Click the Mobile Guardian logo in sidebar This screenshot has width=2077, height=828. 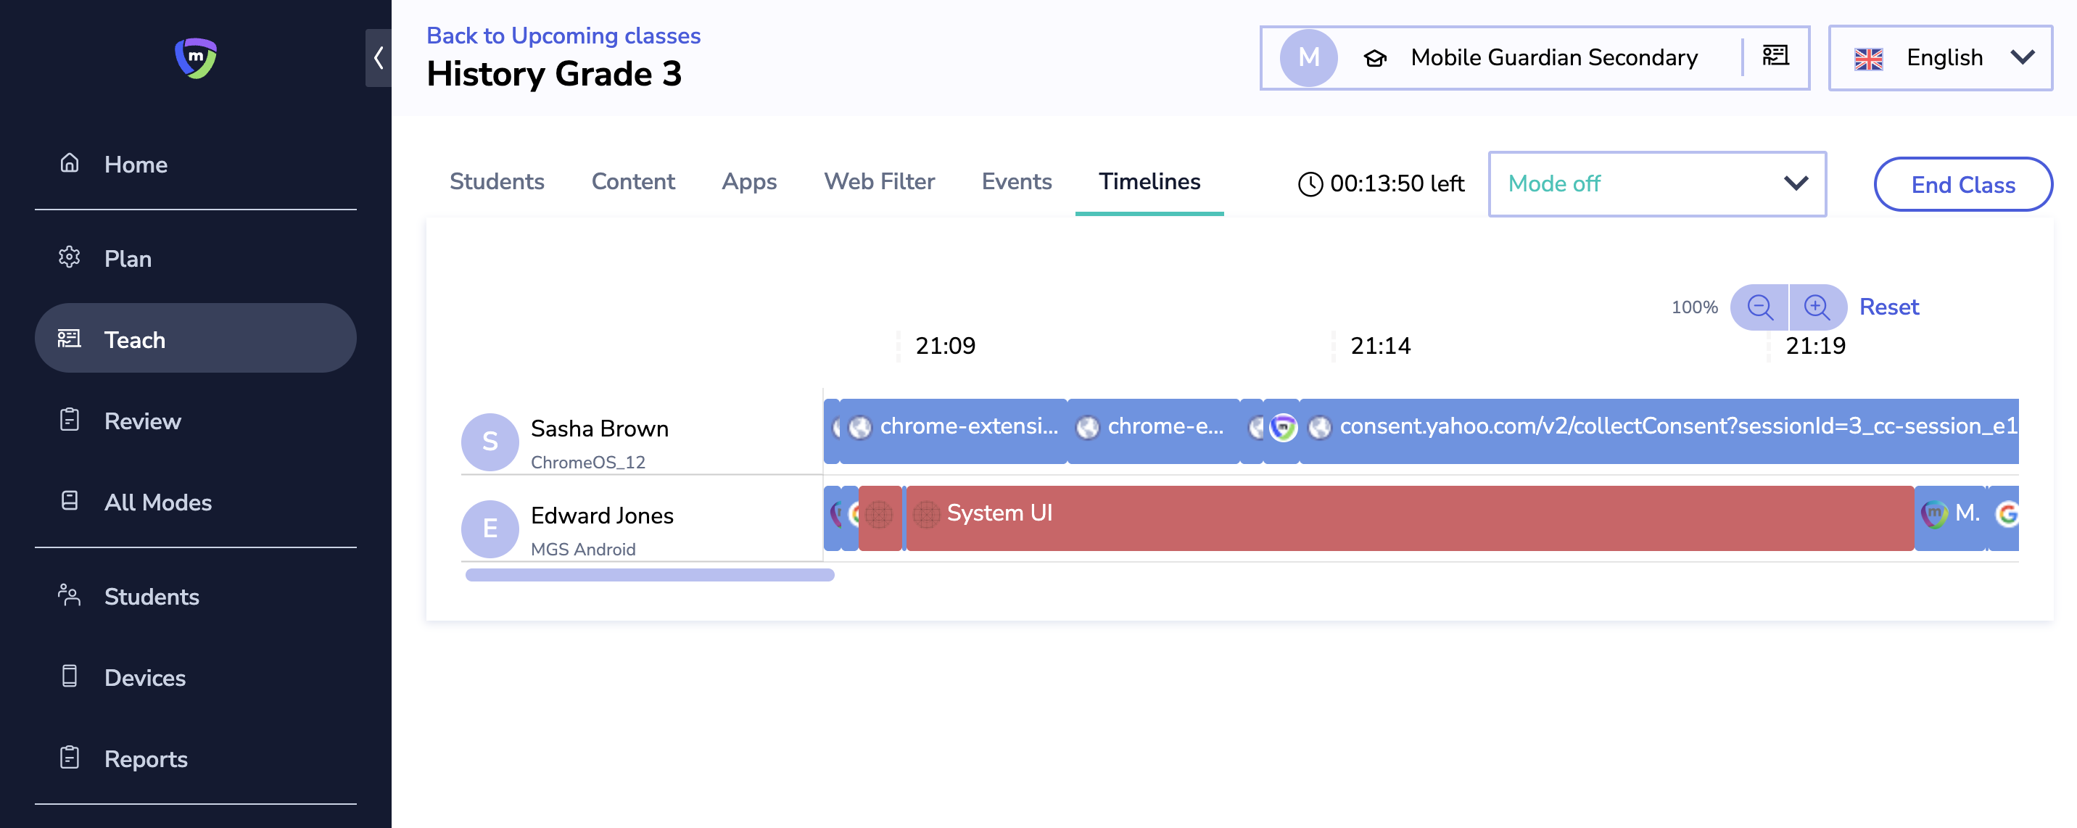195,58
